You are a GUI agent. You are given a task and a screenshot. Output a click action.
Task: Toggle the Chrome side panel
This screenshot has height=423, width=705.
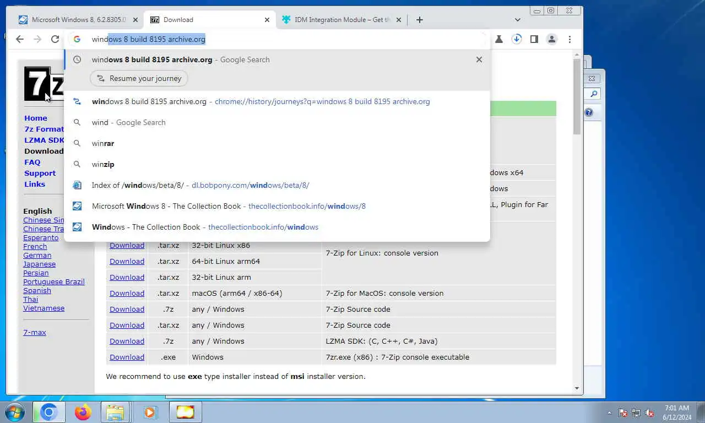click(534, 39)
